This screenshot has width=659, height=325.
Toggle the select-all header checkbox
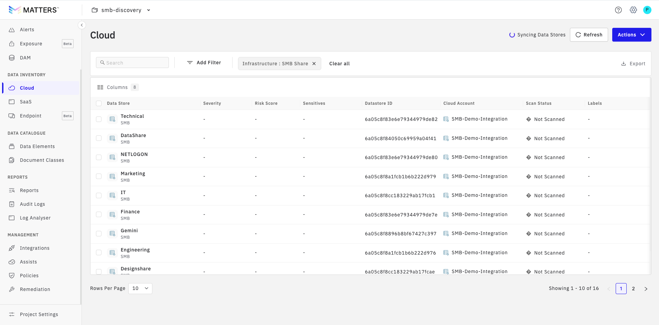tap(99, 103)
